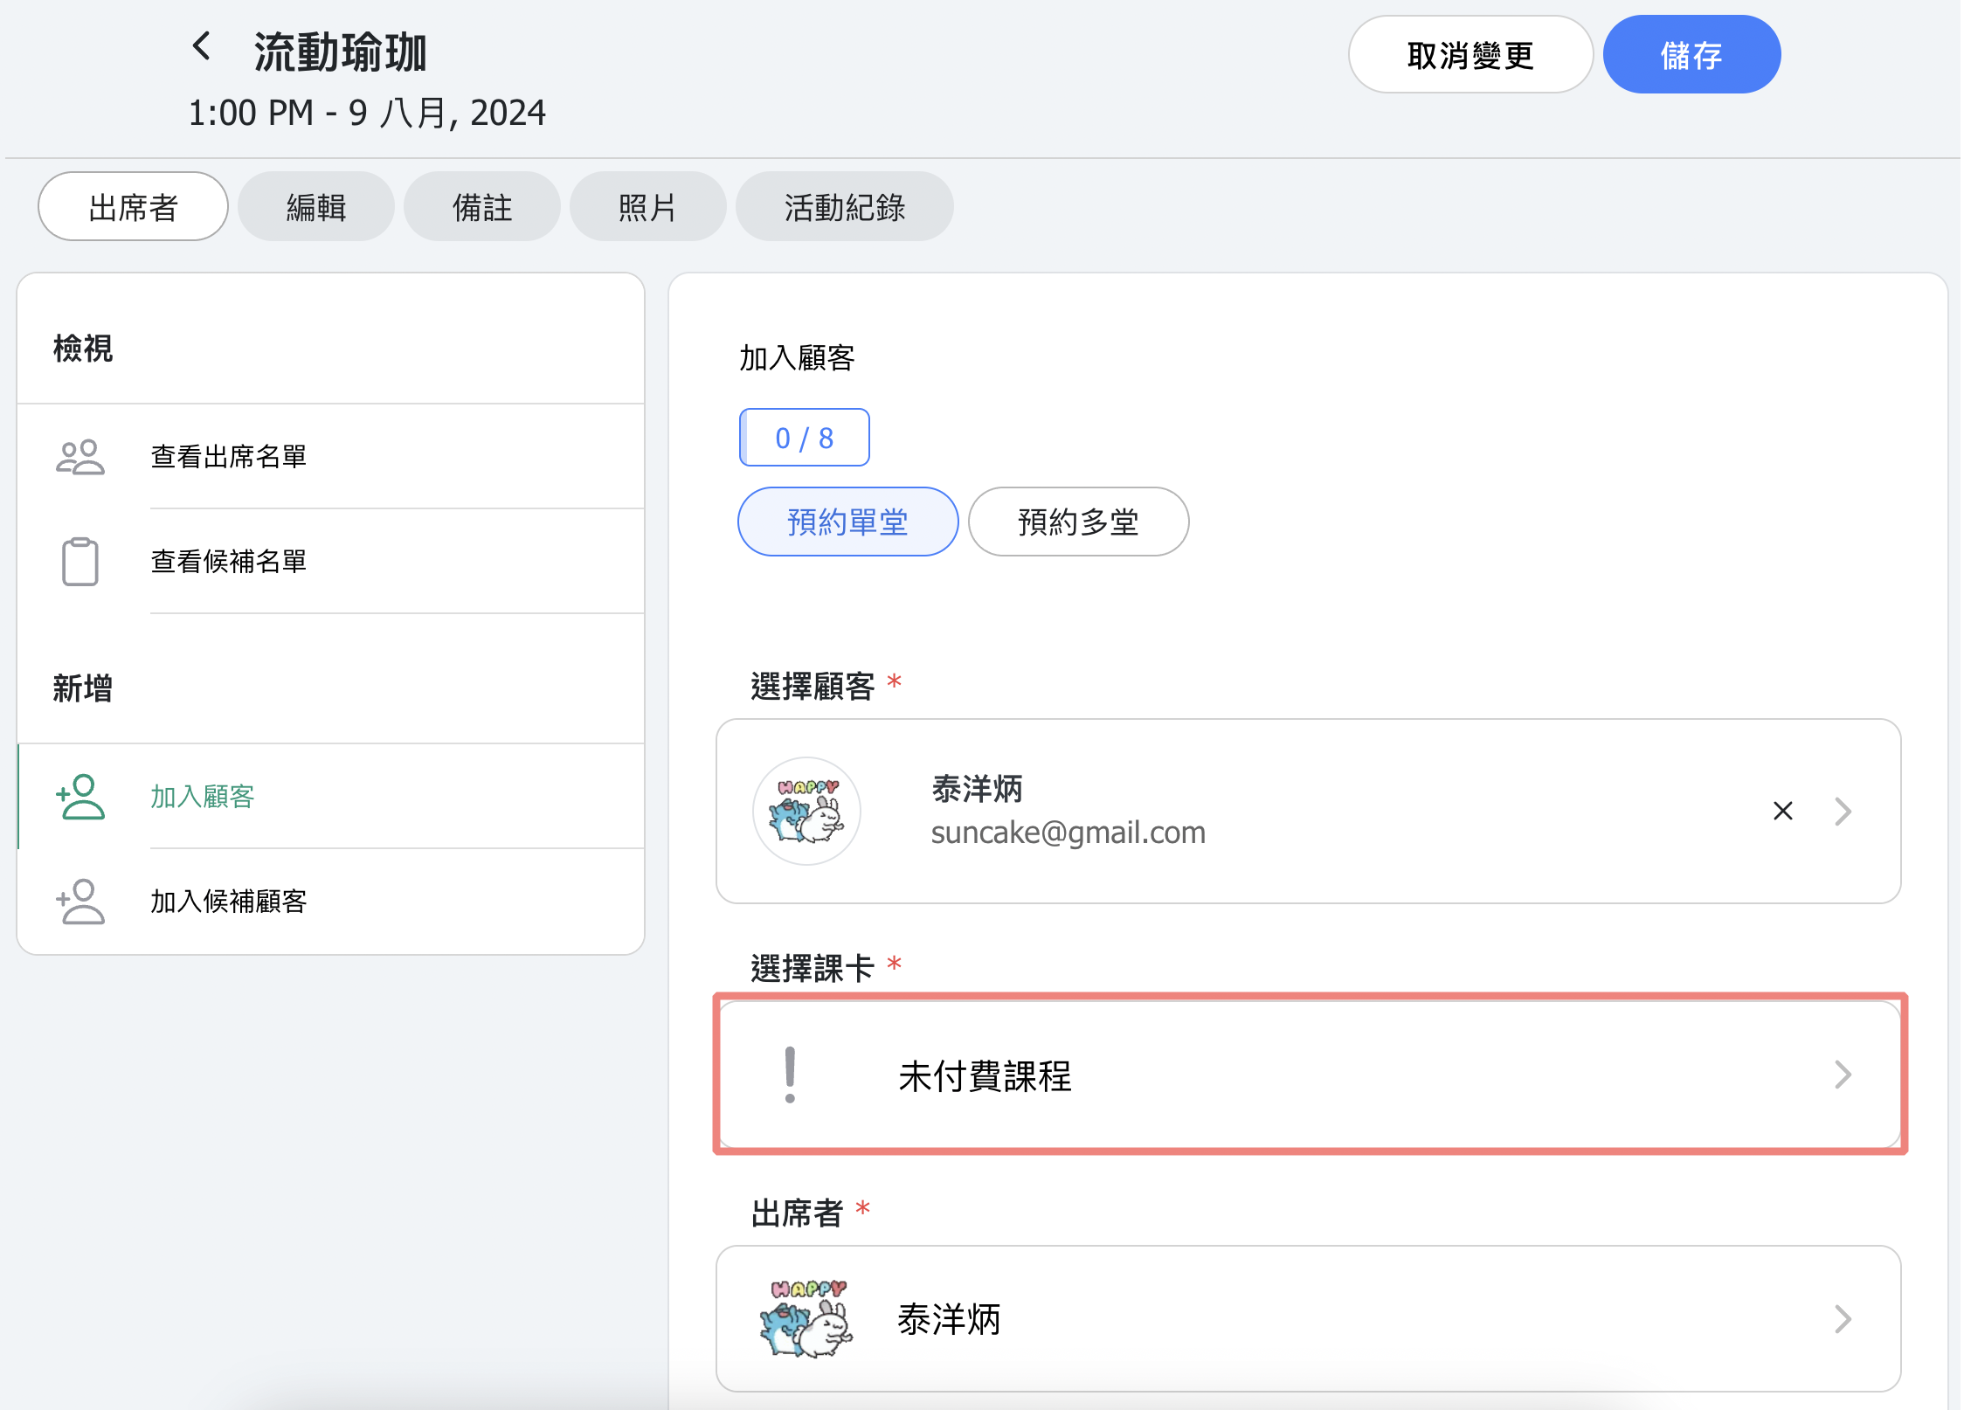Click the 0 / 8 capacity indicator
Viewport: 1964px width, 1410px height.
point(805,438)
